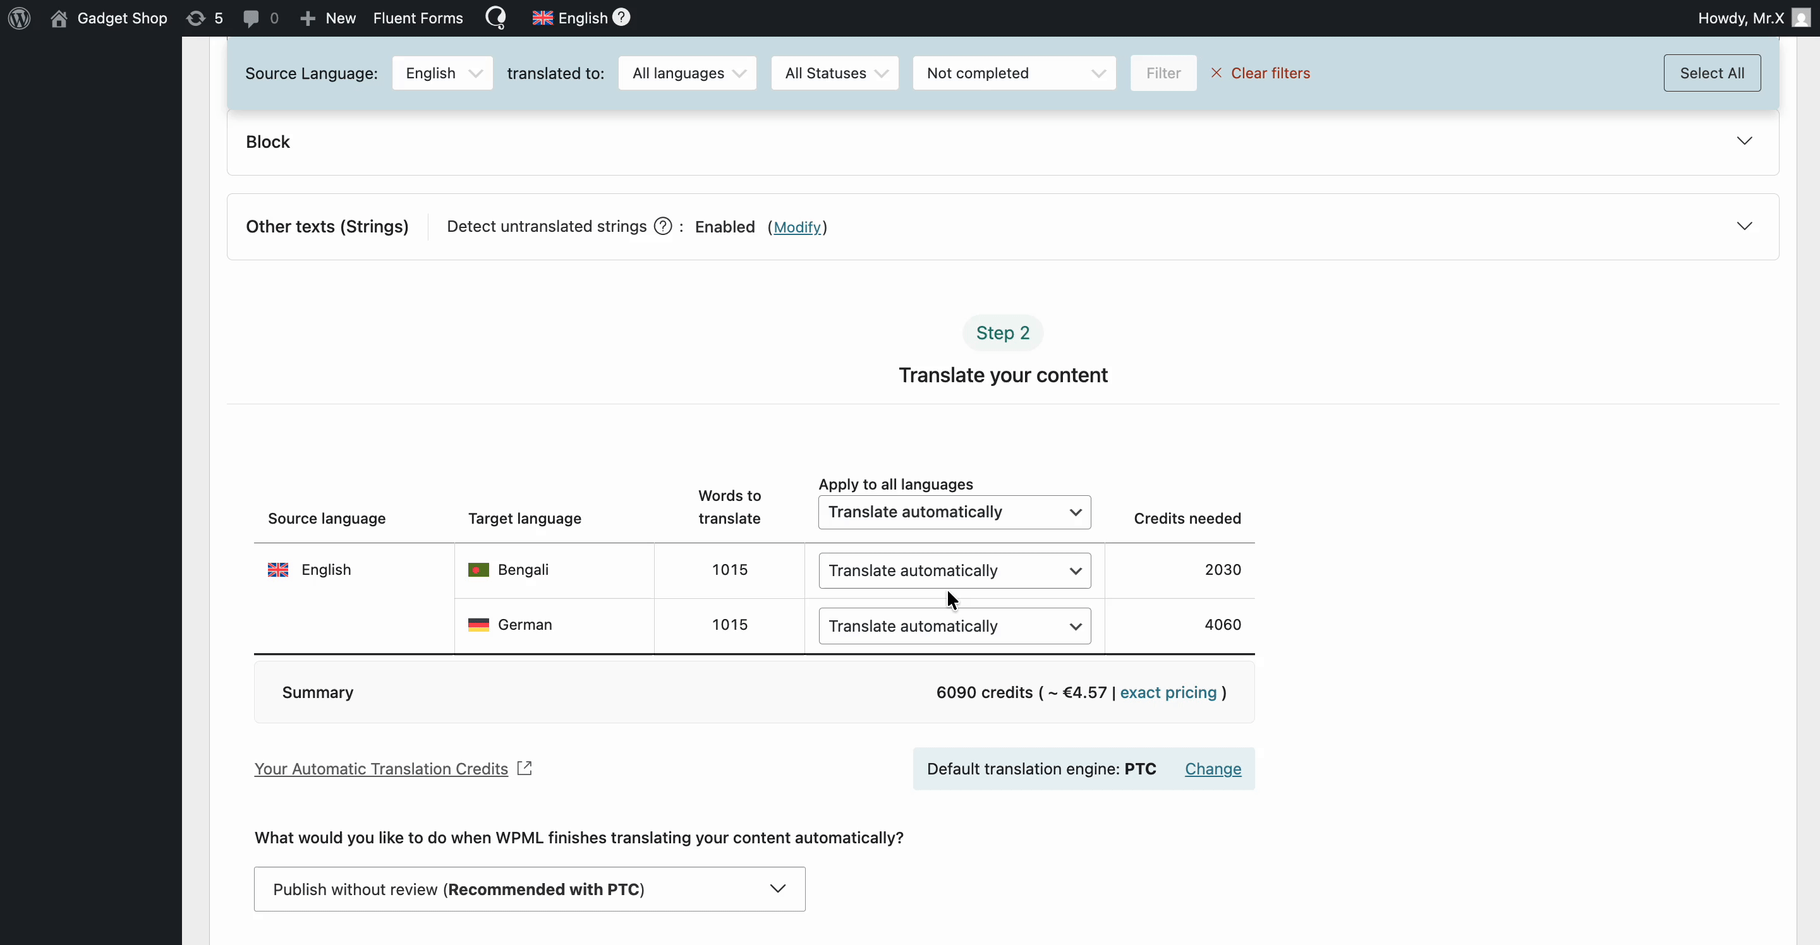
Task: Click the Bengali flag icon
Action: point(478,569)
